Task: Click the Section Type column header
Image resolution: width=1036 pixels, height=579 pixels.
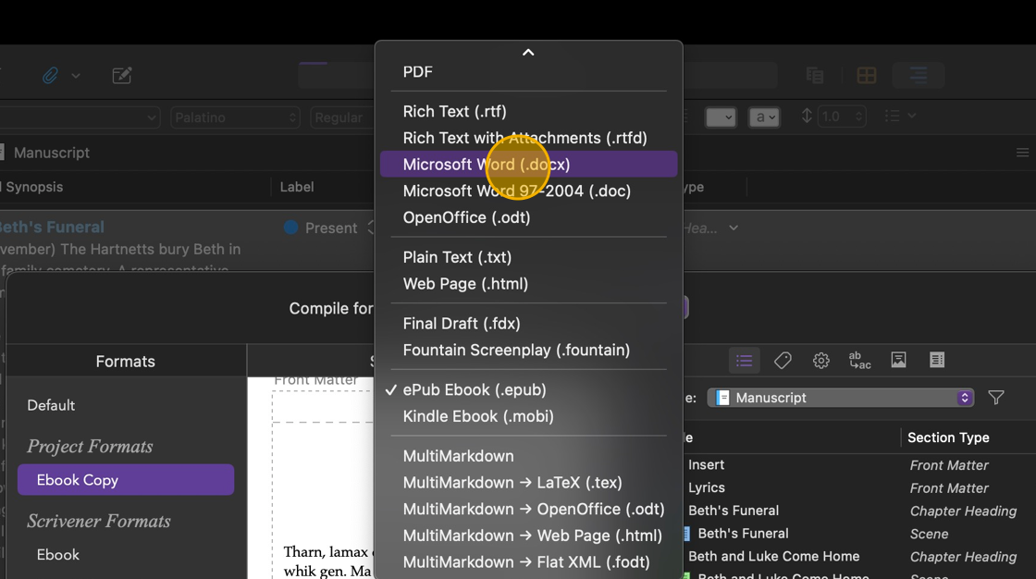Action: (948, 437)
